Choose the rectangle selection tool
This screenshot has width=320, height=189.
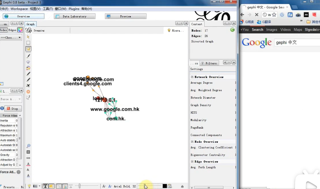[28, 43]
